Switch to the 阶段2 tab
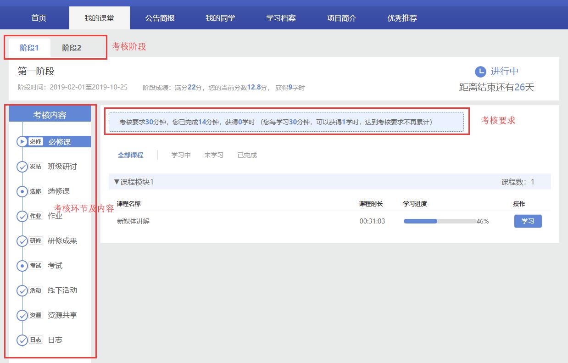Screen dimensions: 568x363 72,48
